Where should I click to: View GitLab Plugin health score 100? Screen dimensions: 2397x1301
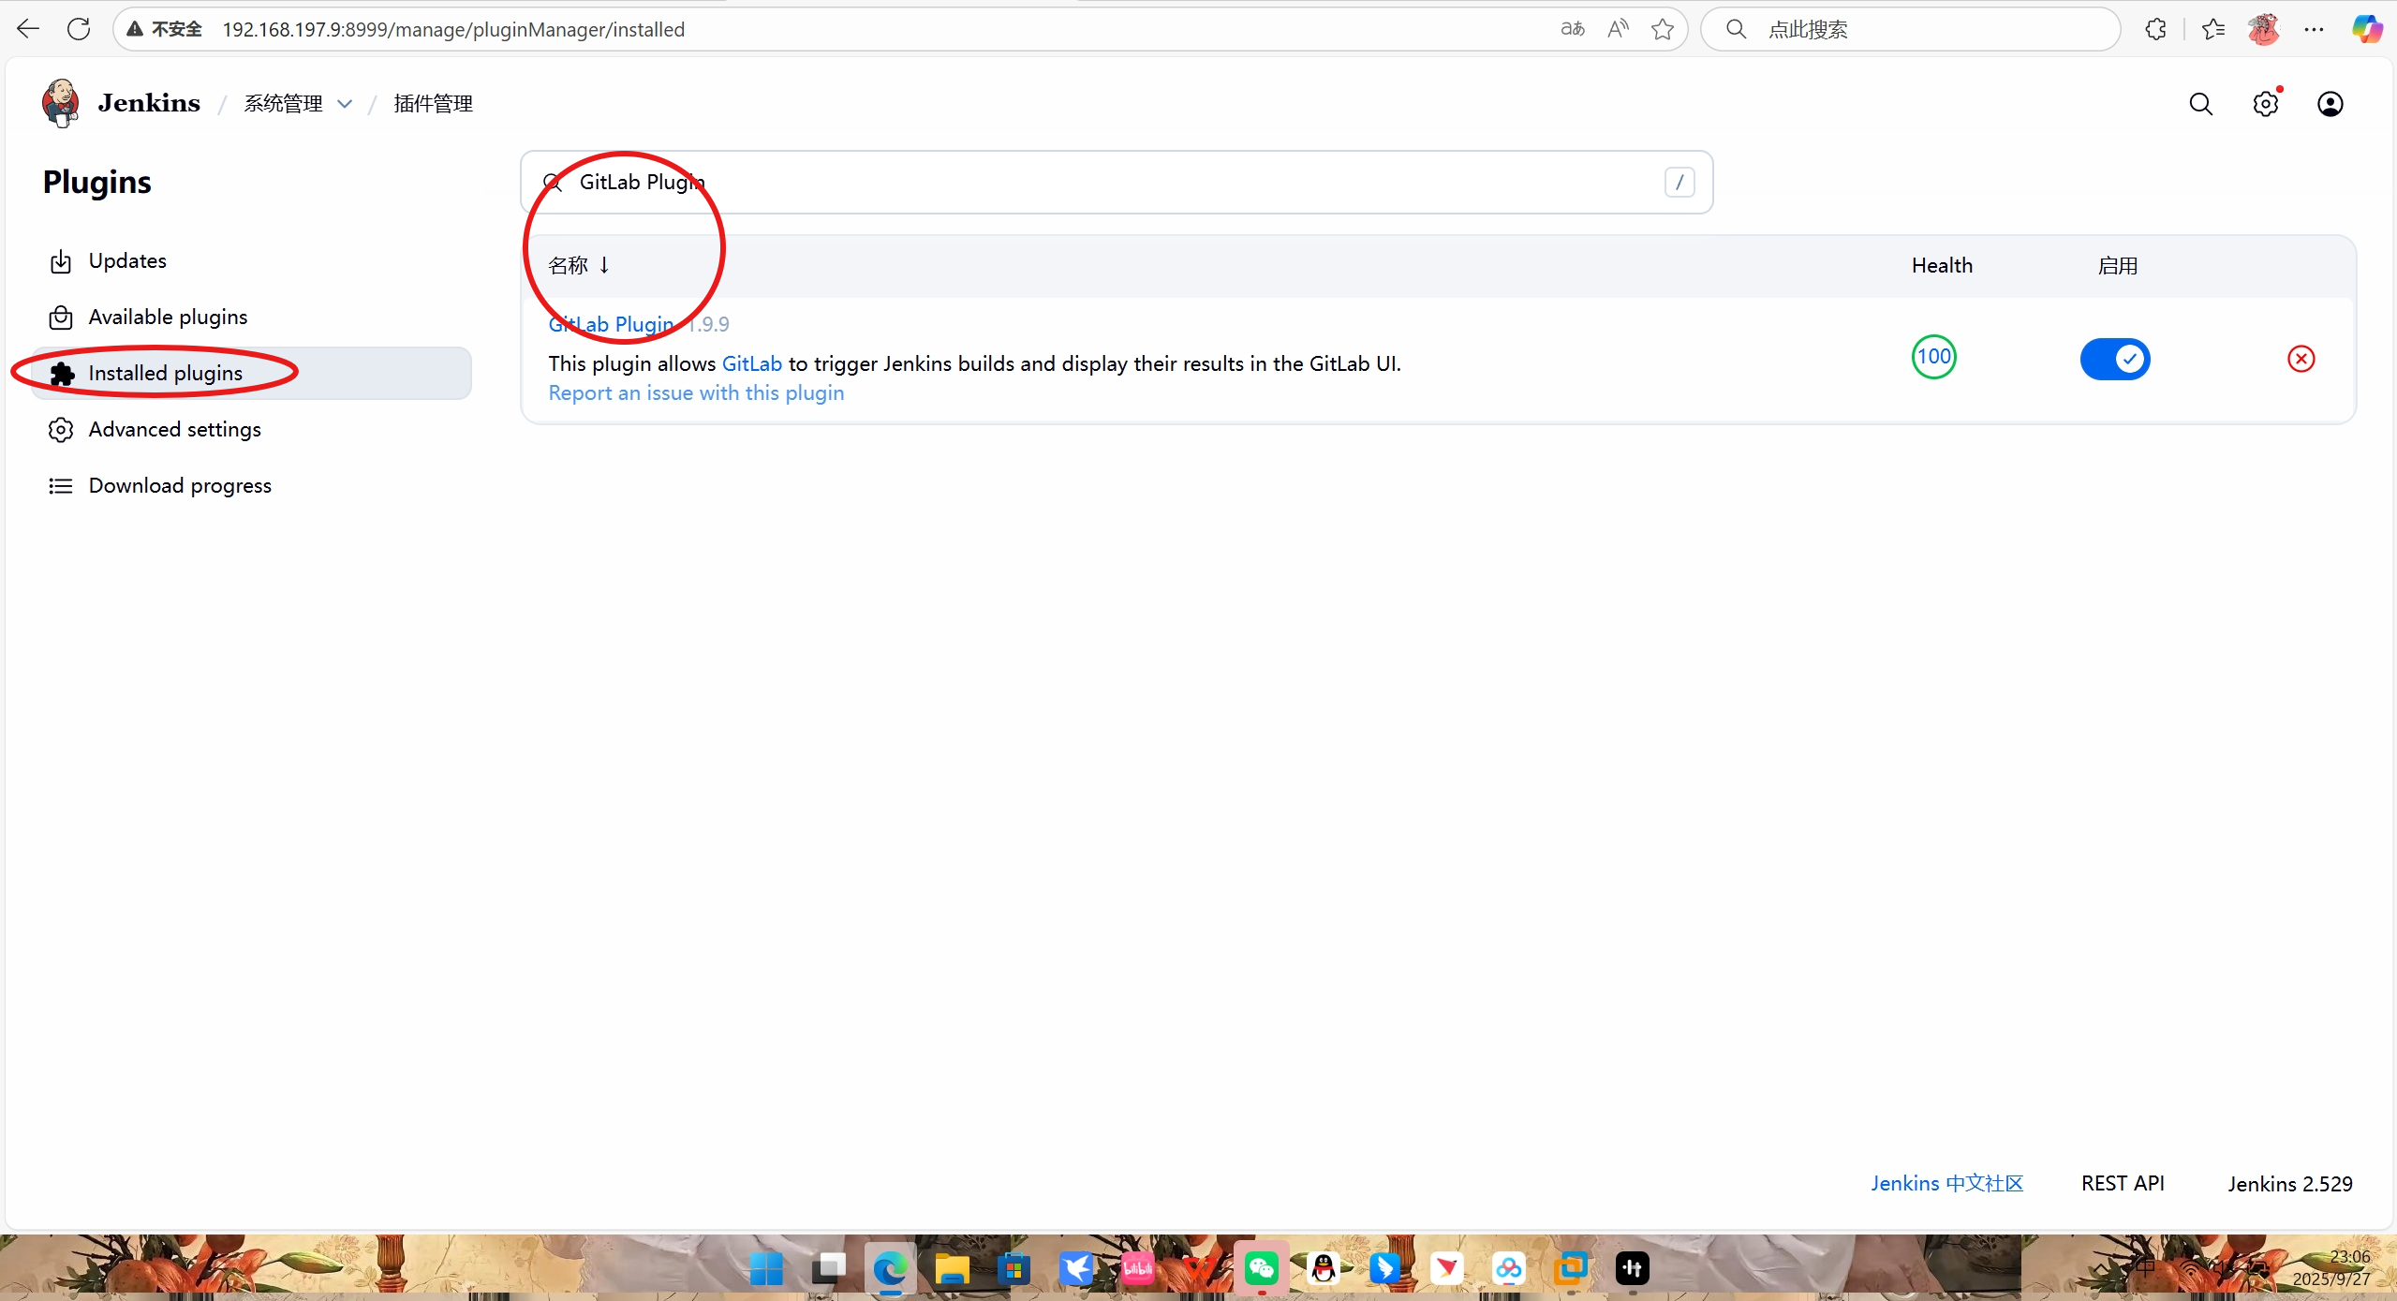1933,357
